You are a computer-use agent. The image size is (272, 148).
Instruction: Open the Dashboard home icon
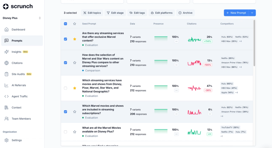(x=7, y=29)
